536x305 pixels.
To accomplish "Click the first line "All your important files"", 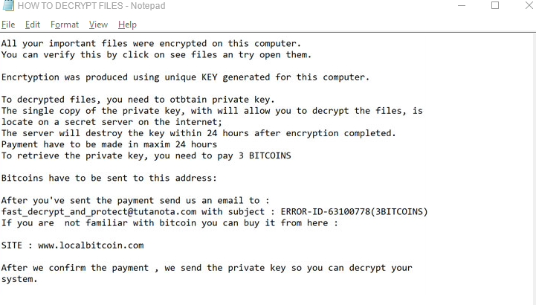I will (150, 44).
